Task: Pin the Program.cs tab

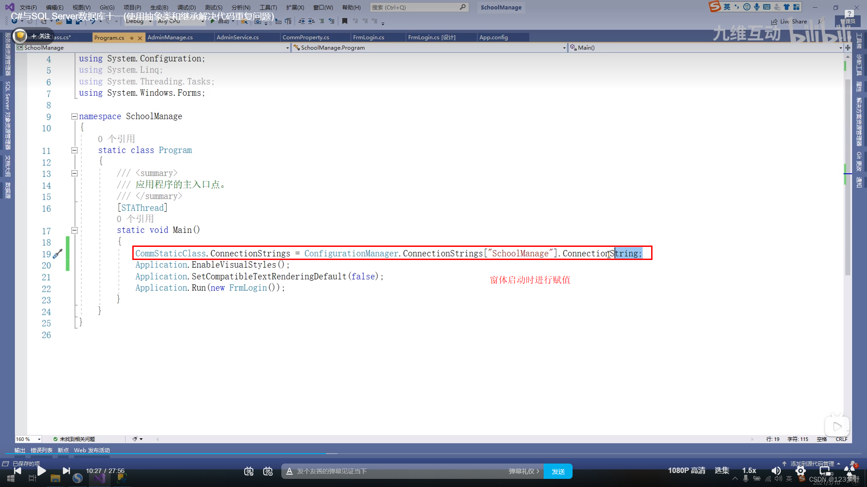Action: point(131,38)
